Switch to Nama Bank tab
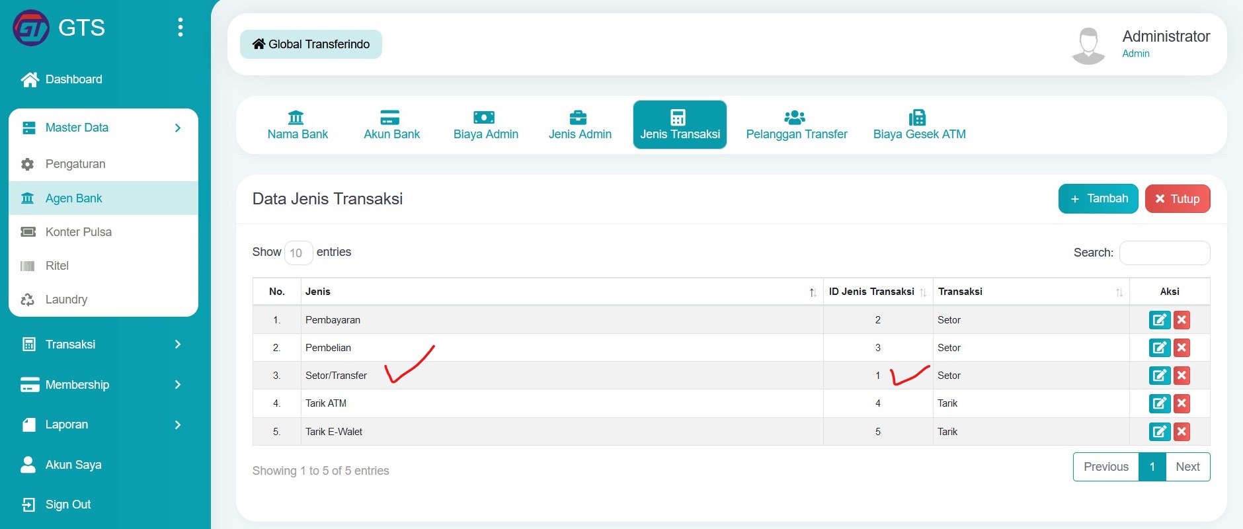The image size is (1243, 529). coord(298,125)
